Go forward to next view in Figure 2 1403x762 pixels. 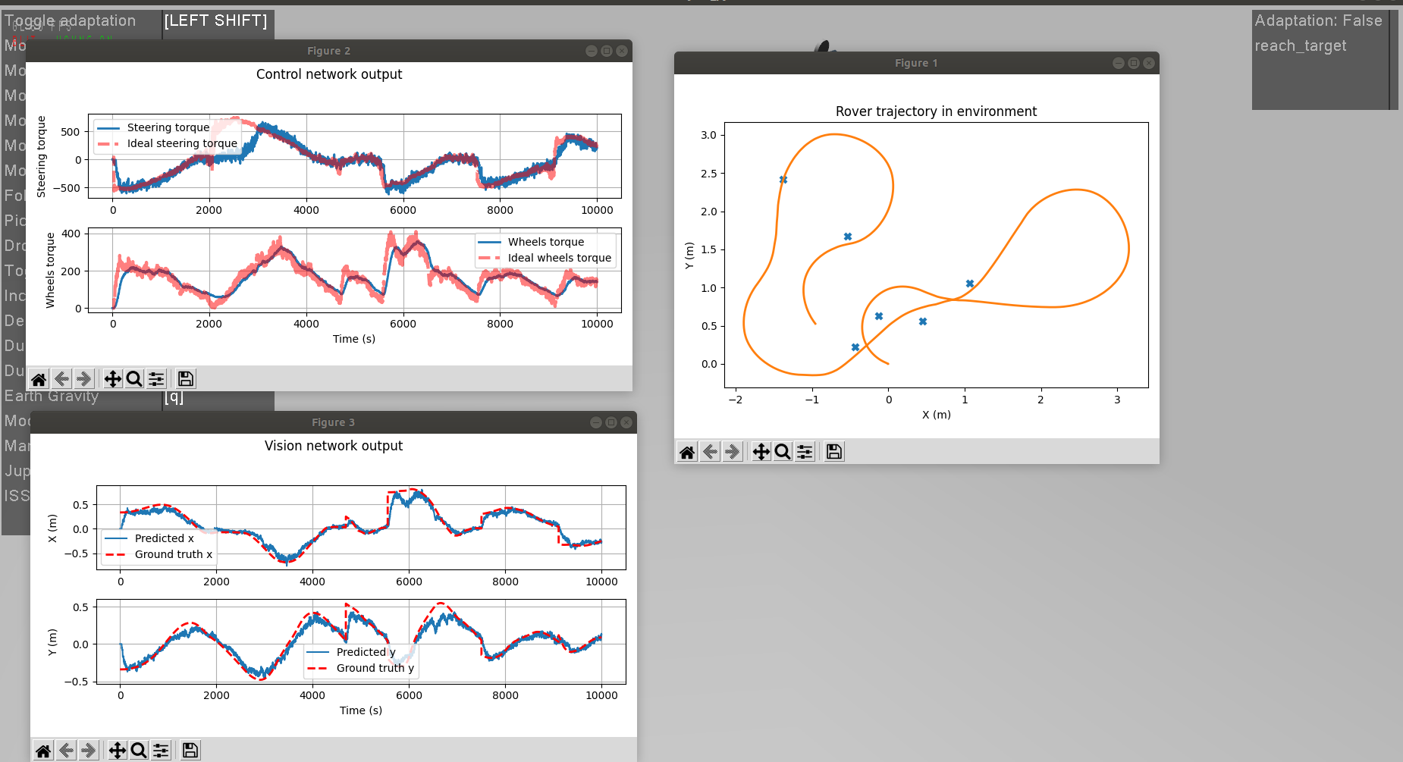click(x=84, y=379)
